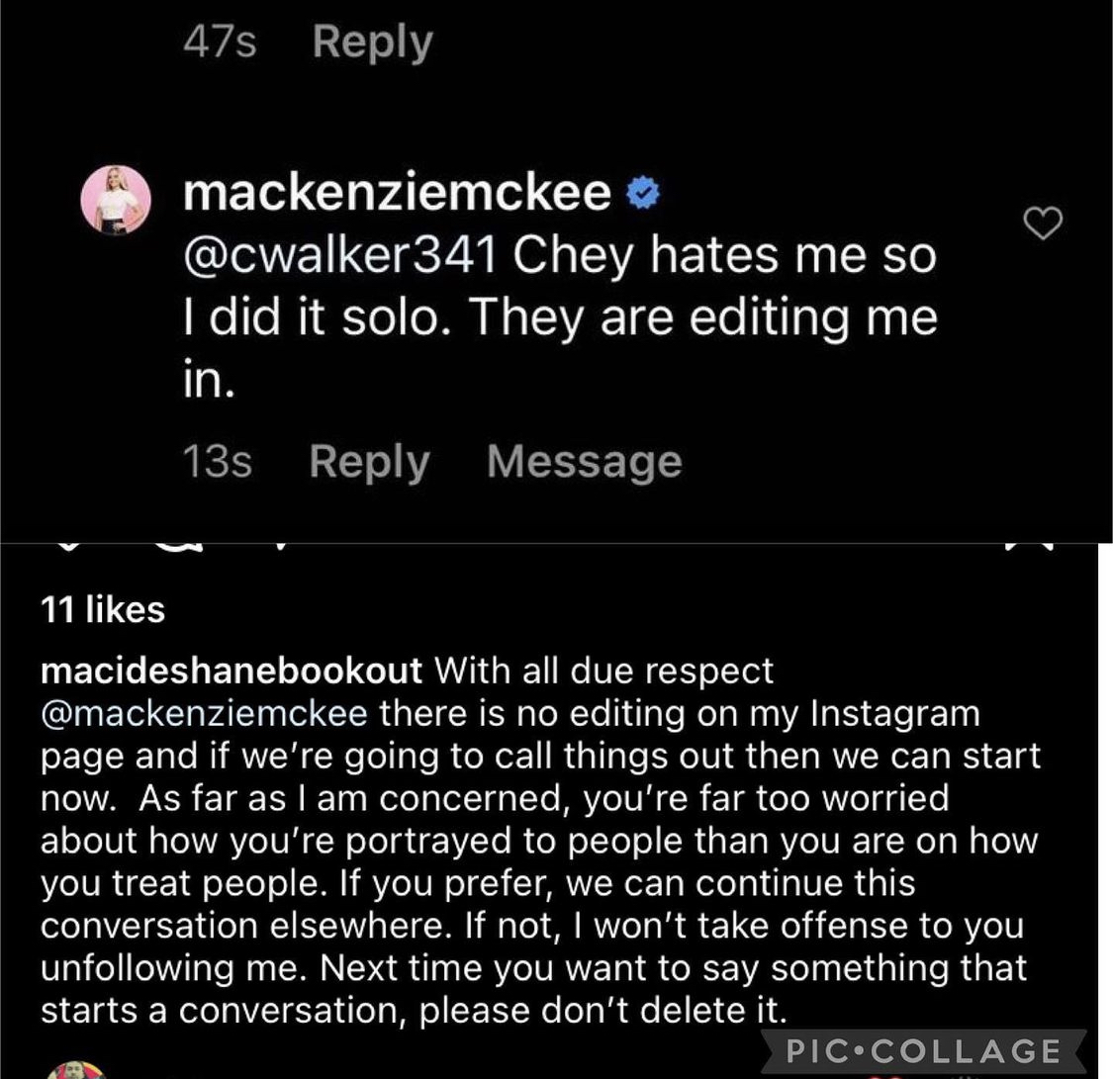1113x1079 pixels.
Task: Open mackenziemckee's round profile picture
Action: pyautogui.click(x=117, y=201)
